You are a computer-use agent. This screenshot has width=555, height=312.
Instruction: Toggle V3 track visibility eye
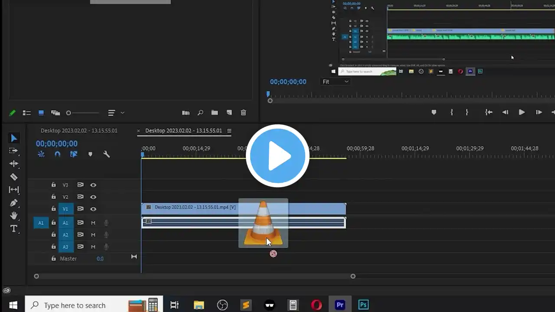pos(93,185)
